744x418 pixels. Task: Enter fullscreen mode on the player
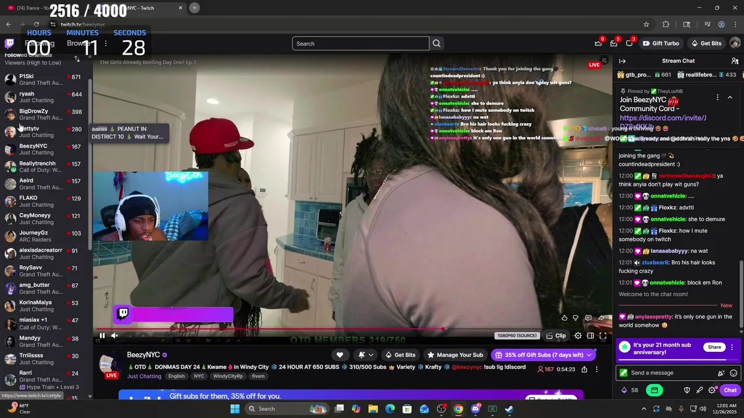603,336
